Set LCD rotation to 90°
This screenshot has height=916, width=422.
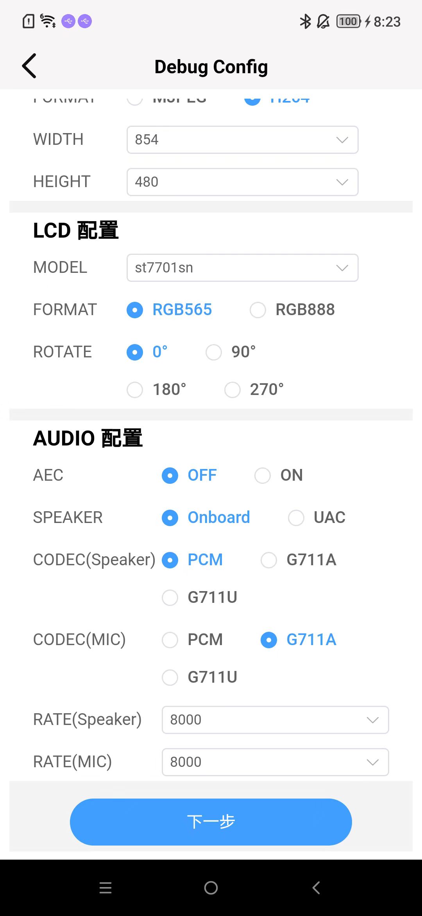[214, 352]
